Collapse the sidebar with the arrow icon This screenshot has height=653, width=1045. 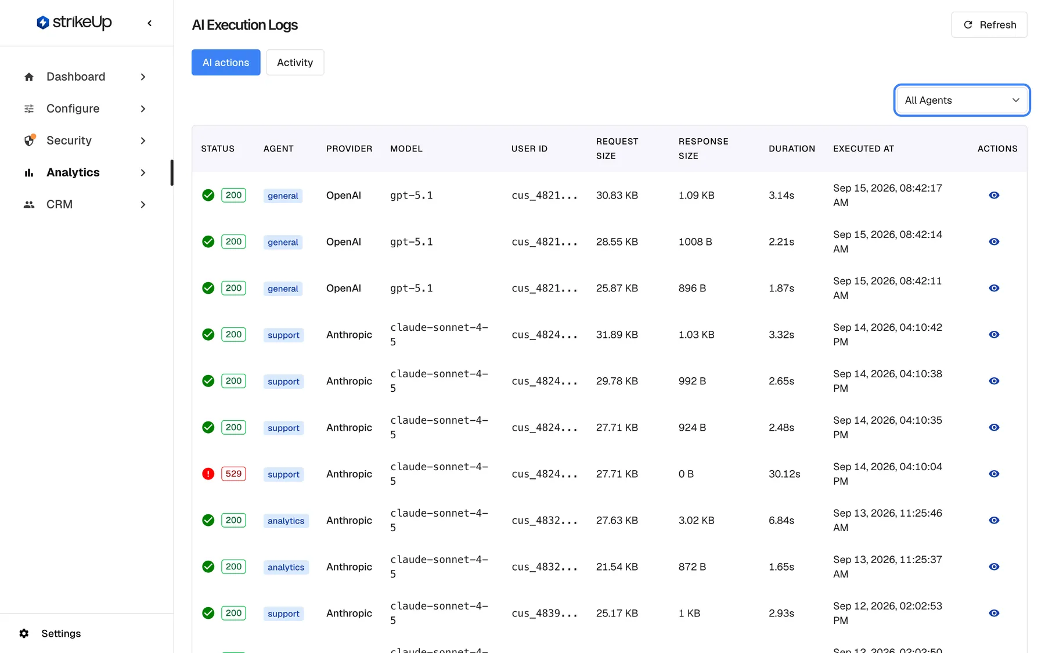tap(150, 23)
